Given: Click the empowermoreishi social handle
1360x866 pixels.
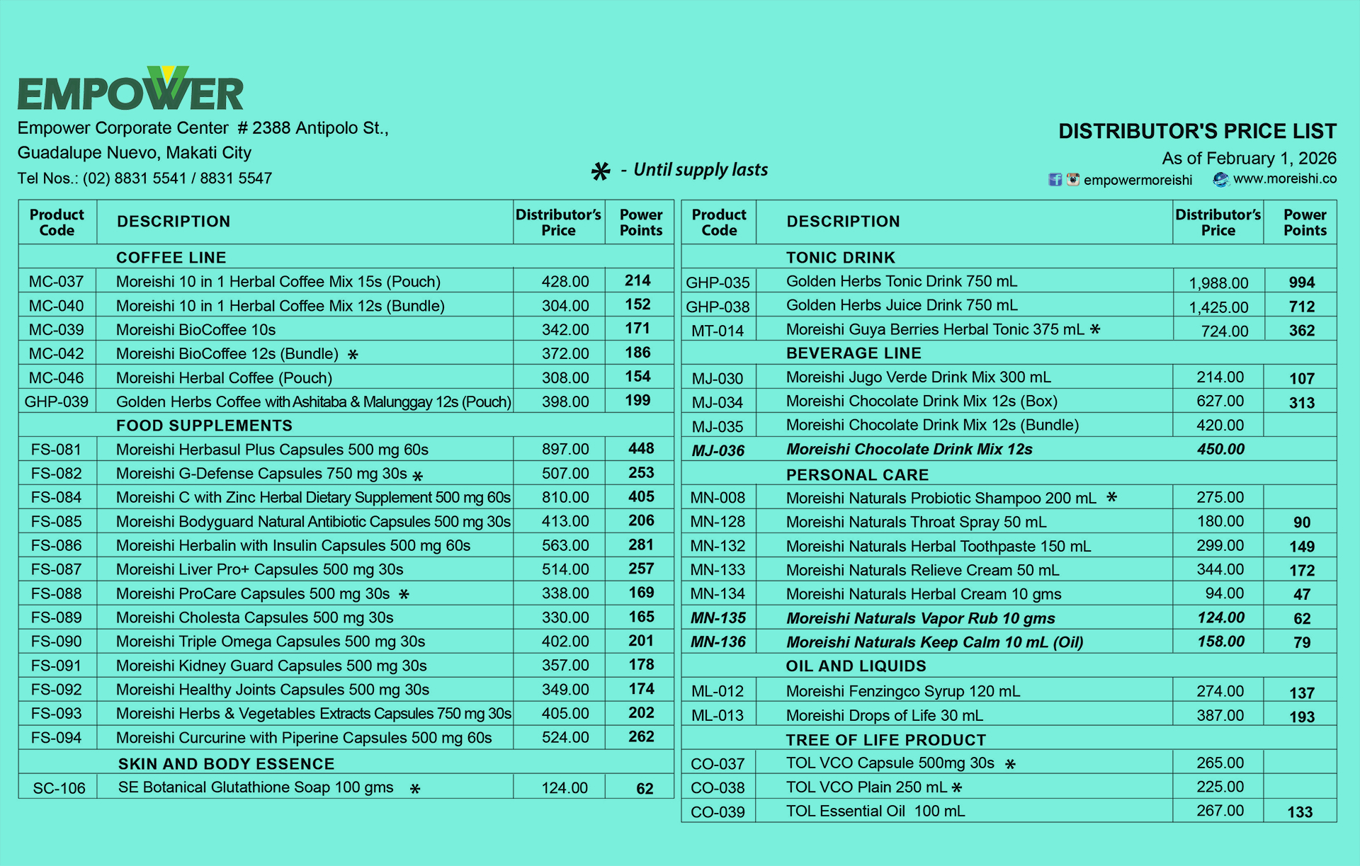Looking at the screenshot, I should coord(1138,180).
